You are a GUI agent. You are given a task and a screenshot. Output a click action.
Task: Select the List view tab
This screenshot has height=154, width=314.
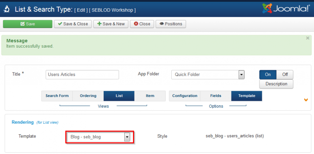(119, 96)
